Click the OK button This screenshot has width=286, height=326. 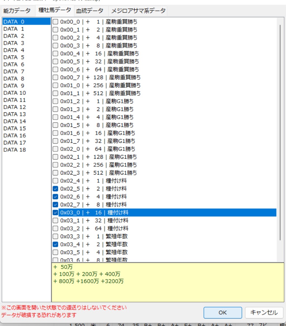click(222, 313)
